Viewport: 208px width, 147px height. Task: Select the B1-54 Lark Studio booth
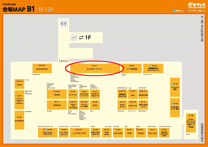(118, 133)
